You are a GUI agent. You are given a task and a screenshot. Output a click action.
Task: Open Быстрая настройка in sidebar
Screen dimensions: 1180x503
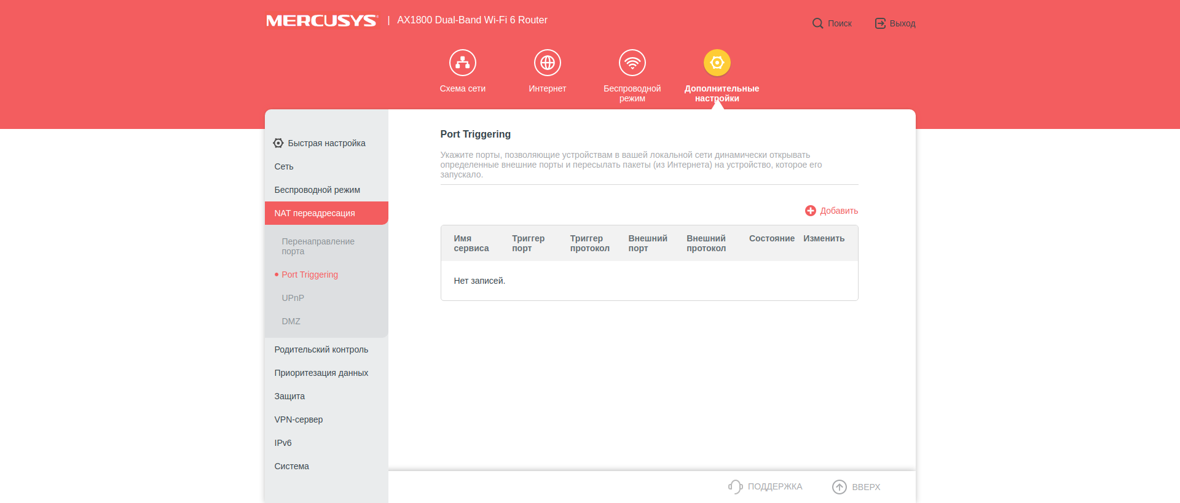(x=326, y=143)
